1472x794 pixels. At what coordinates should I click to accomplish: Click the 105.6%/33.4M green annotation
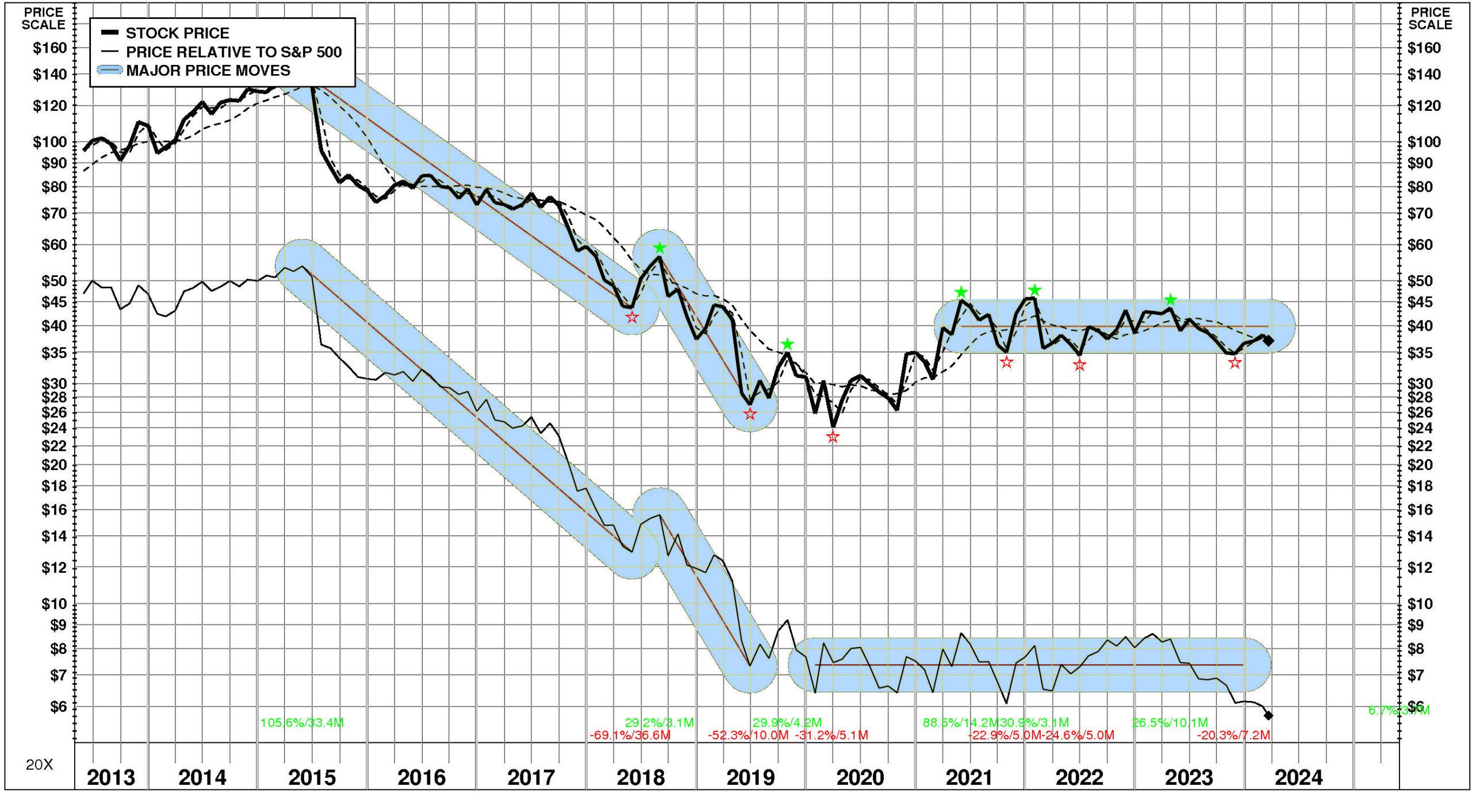[x=302, y=723]
